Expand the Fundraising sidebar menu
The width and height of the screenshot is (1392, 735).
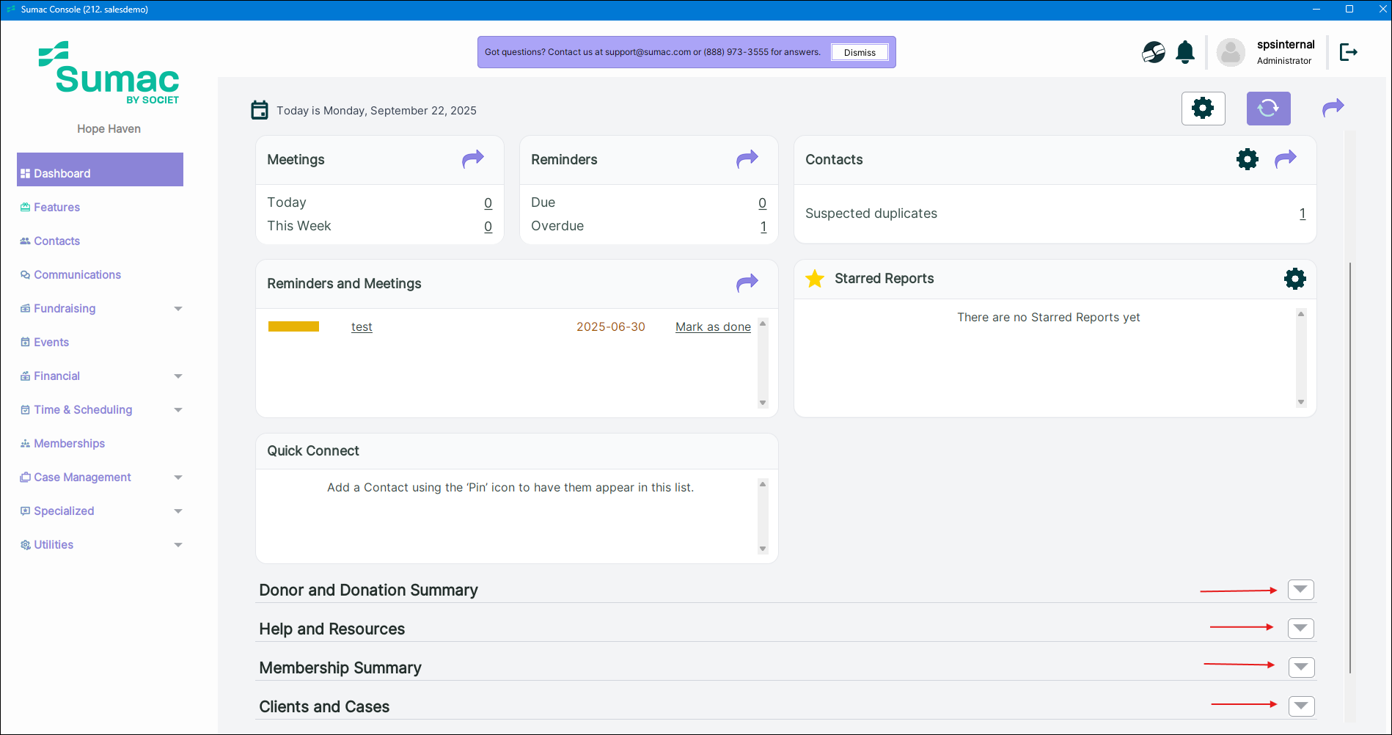click(x=178, y=309)
